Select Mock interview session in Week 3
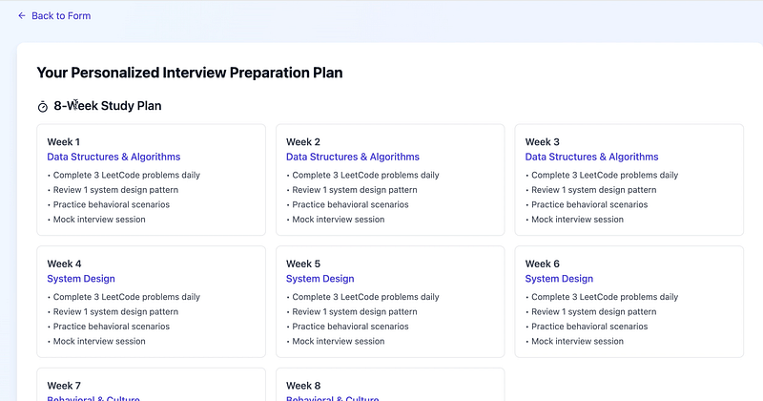The height and width of the screenshot is (401, 763). coord(577,220)
